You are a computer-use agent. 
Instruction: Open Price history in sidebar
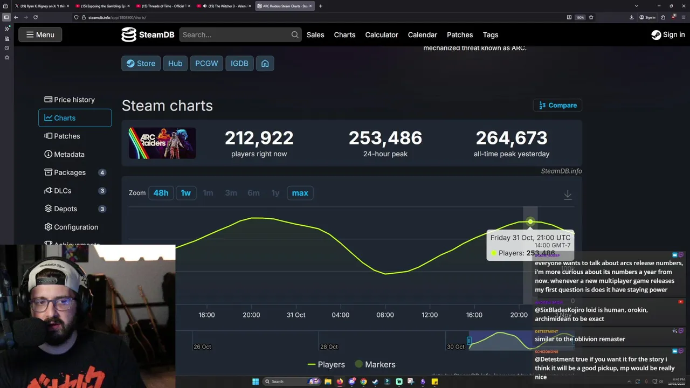pos(75,100)
